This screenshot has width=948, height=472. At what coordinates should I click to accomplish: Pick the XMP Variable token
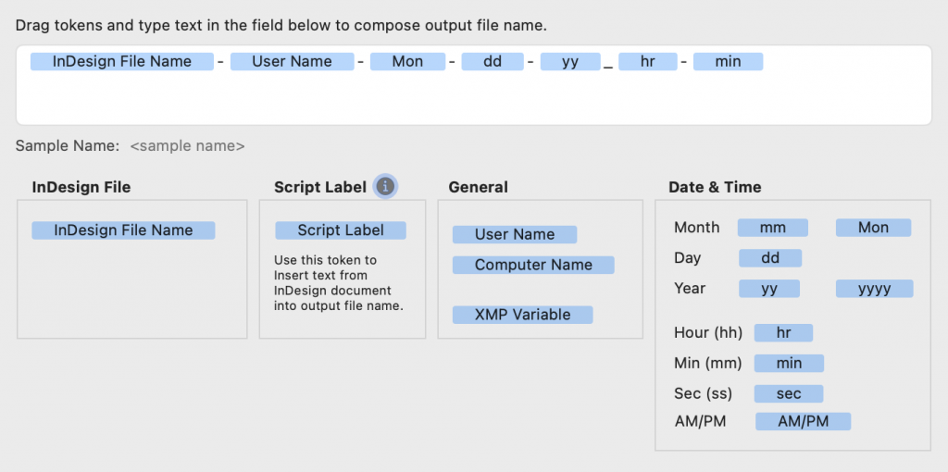click(522, 315)
